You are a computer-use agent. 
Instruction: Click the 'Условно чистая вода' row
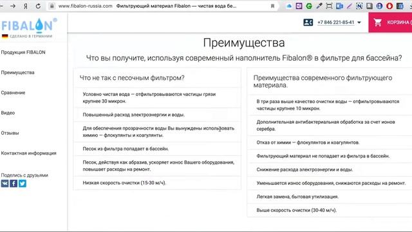pyautogui.click(x=157, y=97)
